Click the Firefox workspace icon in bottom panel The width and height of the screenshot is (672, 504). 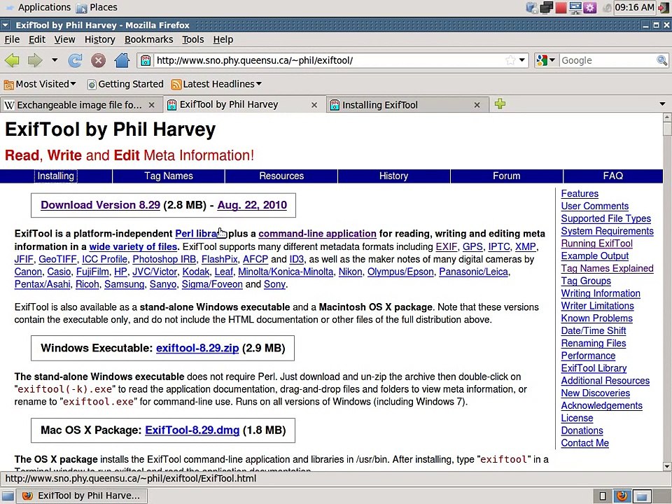point(622,496)
